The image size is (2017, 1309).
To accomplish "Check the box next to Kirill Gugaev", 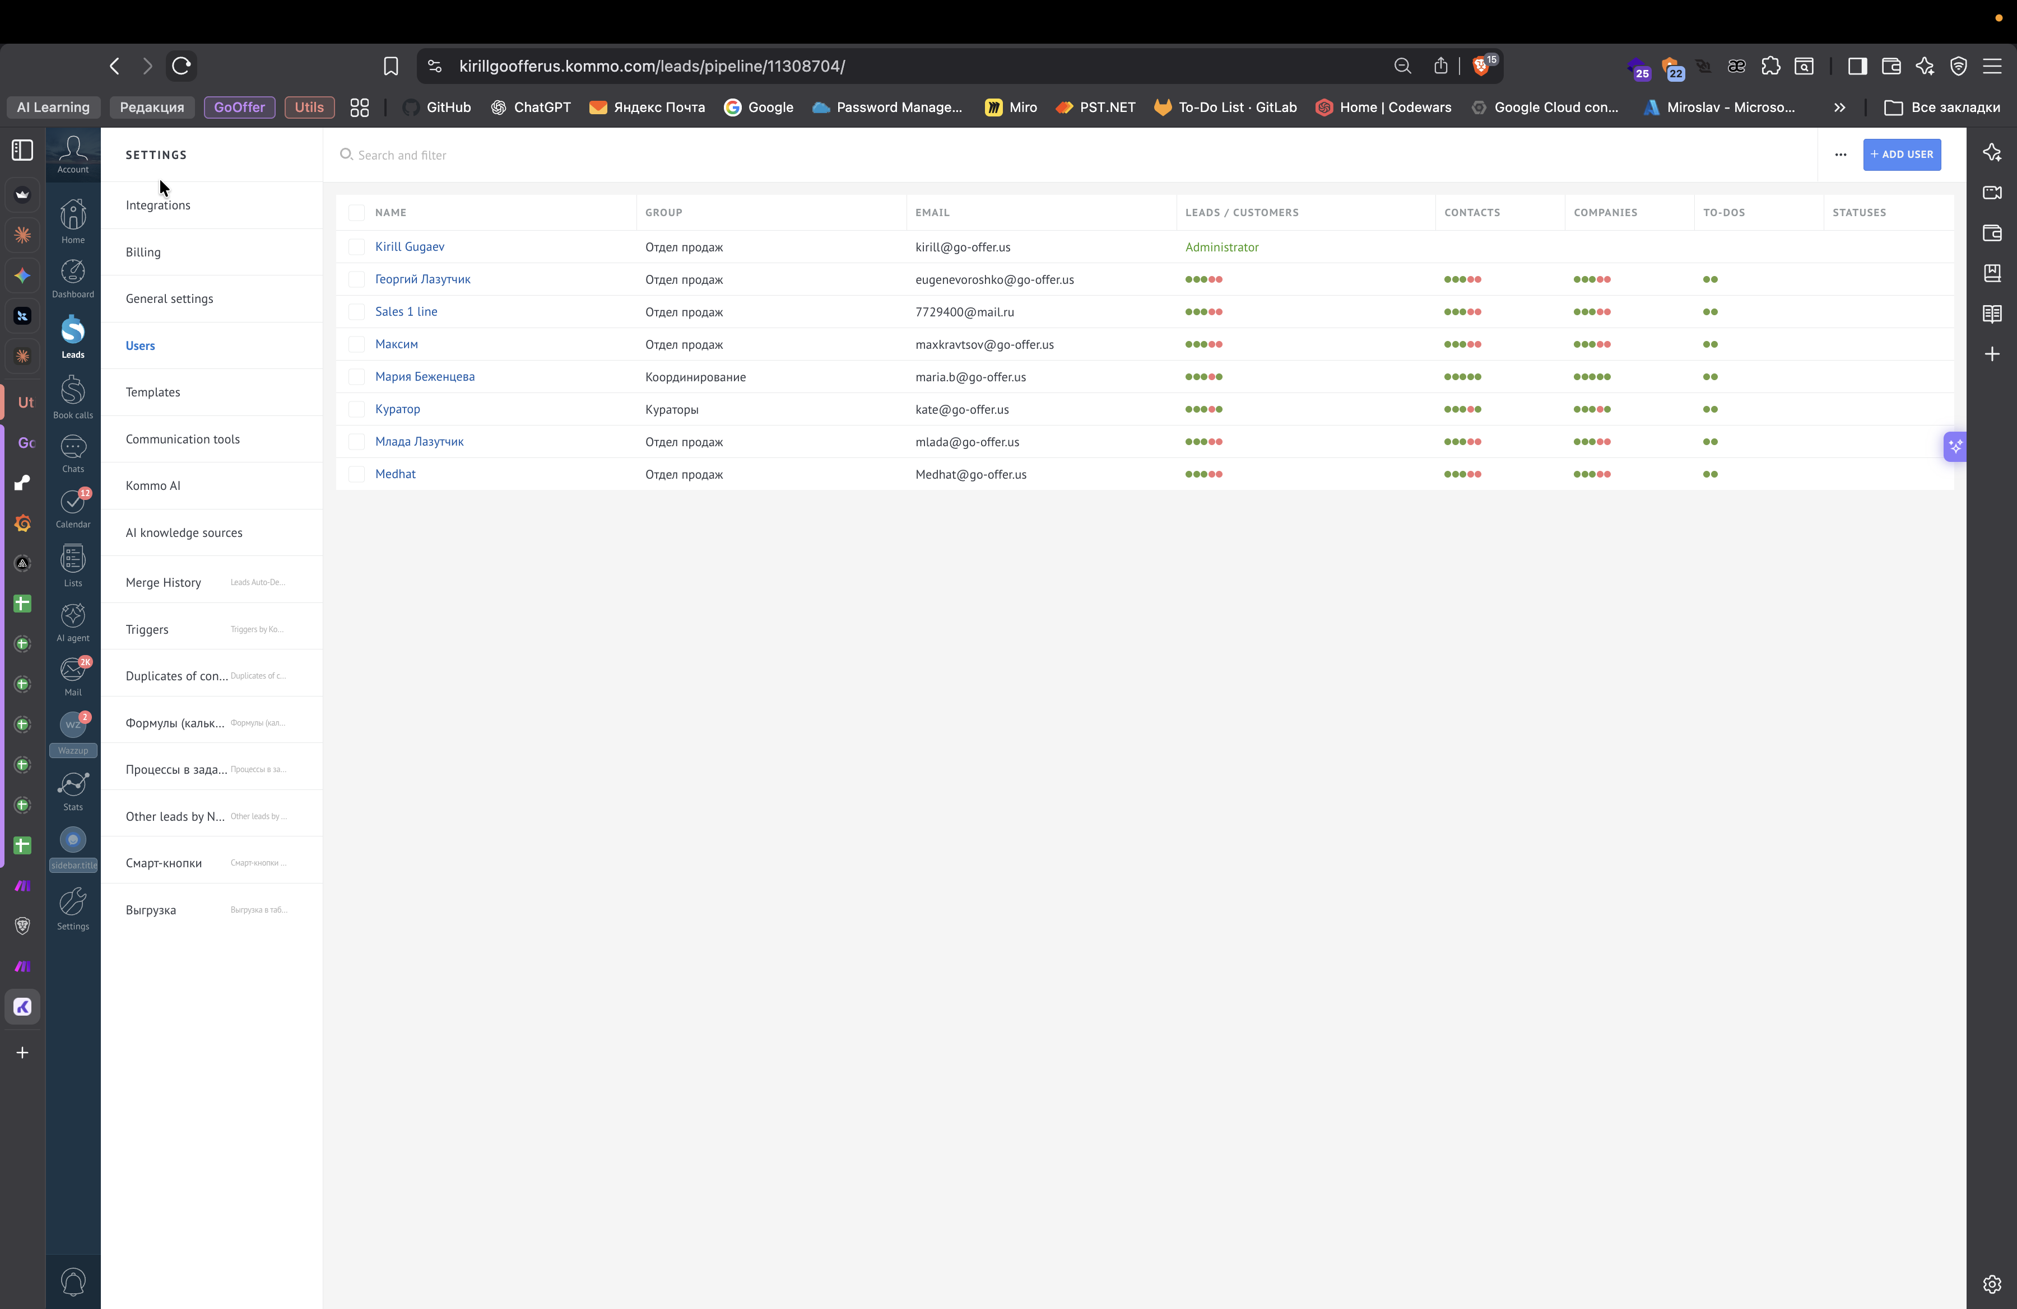I will point(356,247).
